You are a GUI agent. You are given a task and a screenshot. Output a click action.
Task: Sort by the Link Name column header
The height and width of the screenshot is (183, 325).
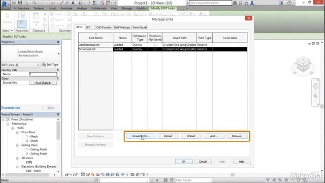[96, 38]
